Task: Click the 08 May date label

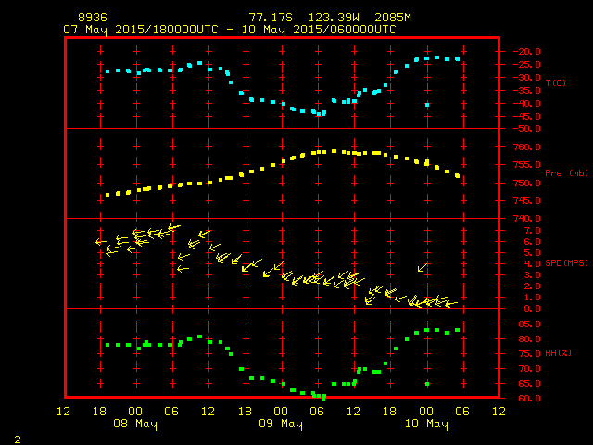Action: pyautogui.click(x=135, y=424)
